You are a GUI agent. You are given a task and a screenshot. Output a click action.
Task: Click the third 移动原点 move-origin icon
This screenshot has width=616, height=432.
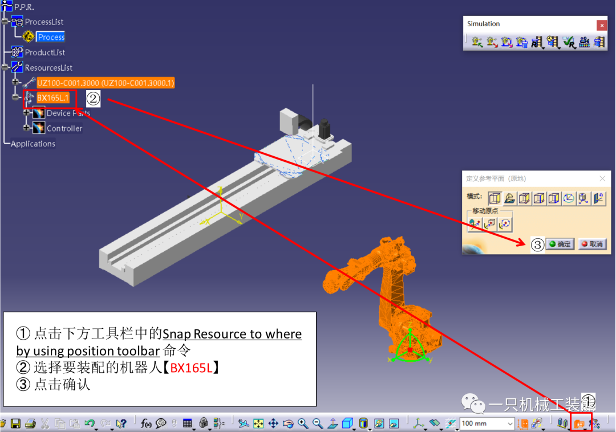coord(504,224)
